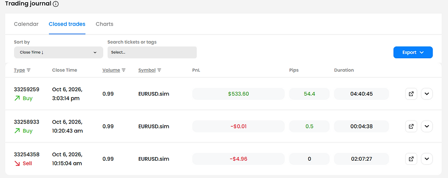The image size is (448, 178).
Task: Click EURUSD.sim symbol in trade 33259259 row
Action: tap(154, 94)
